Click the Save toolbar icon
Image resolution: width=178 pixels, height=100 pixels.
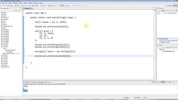[x=8, y=6]
